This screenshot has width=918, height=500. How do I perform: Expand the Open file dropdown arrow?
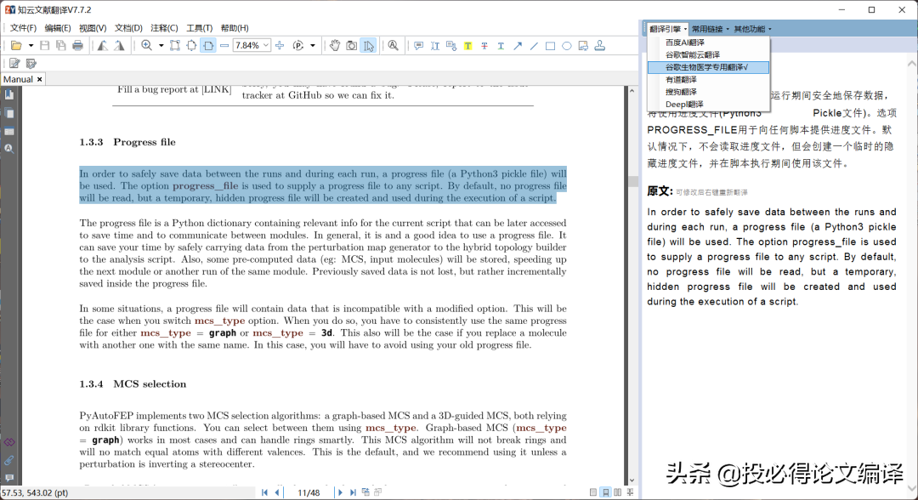(x=31, y=46)
